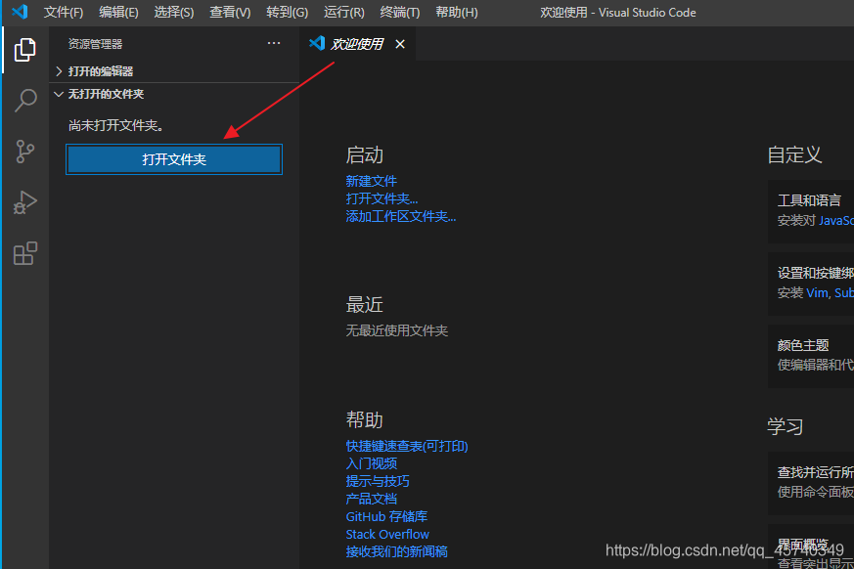Open the 提示与技巧 link
Image resolution: width=854 pixels, height=569 pixels.
tap(378, 481)
